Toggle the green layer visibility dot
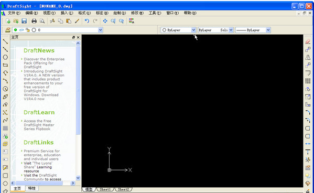This screenshot has width=314, height=193. [15, 30]
